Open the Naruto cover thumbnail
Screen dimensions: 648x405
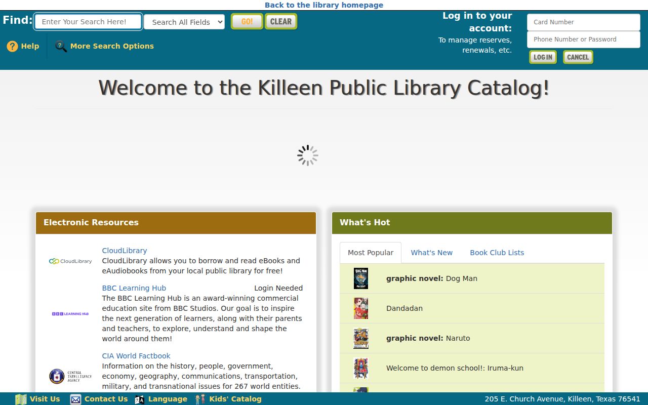[x=361, y=338]
